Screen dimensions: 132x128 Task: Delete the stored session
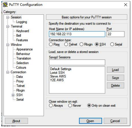click(x=115, y=85)
